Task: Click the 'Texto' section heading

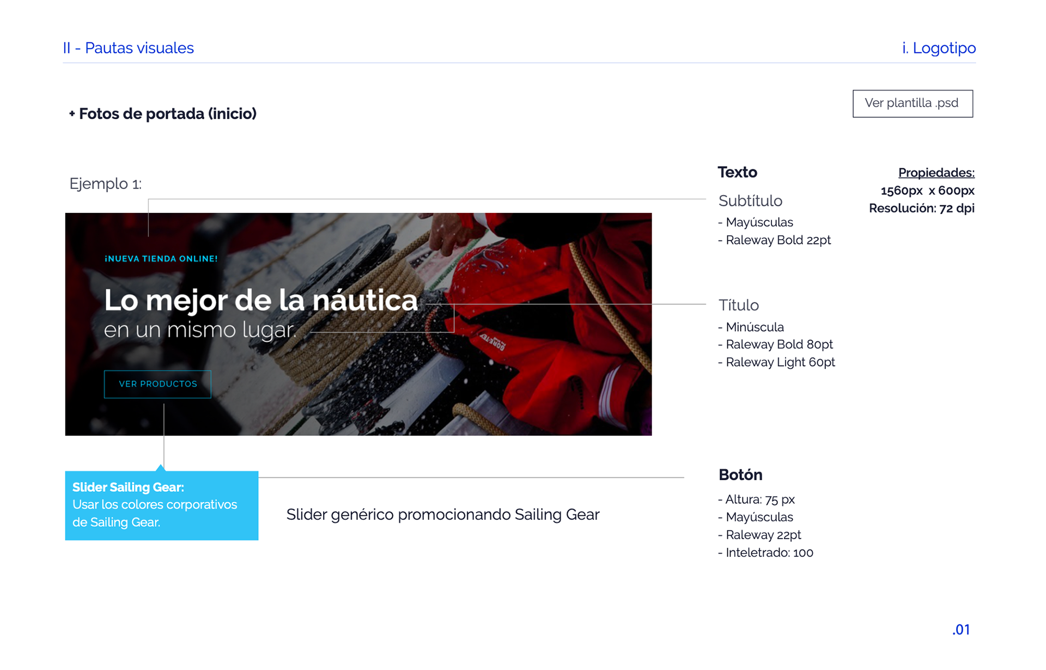Action: 737,172
